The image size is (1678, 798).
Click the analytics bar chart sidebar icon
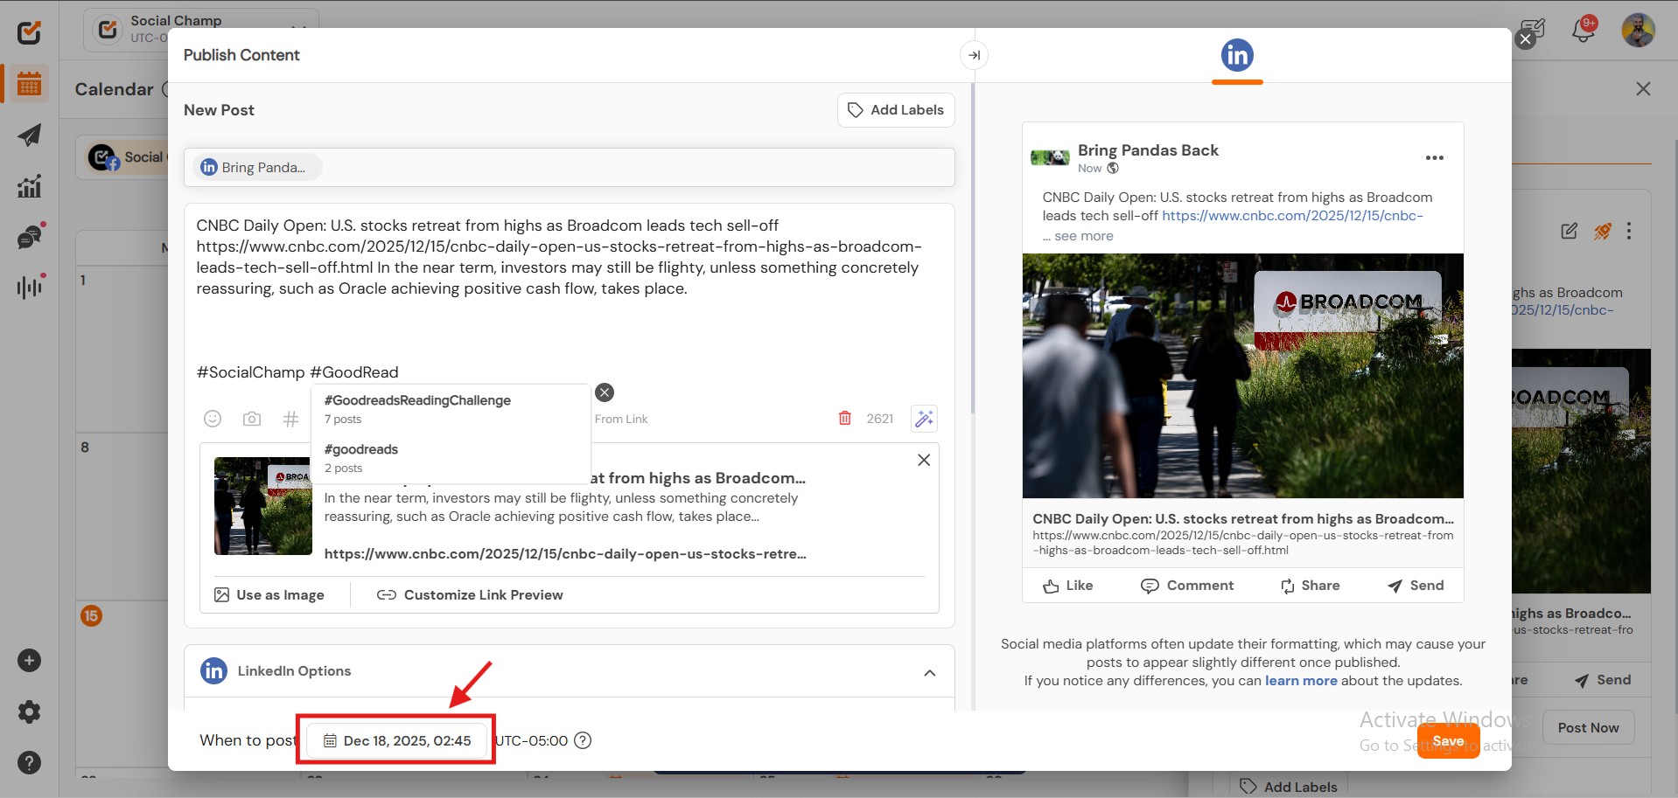30,186
